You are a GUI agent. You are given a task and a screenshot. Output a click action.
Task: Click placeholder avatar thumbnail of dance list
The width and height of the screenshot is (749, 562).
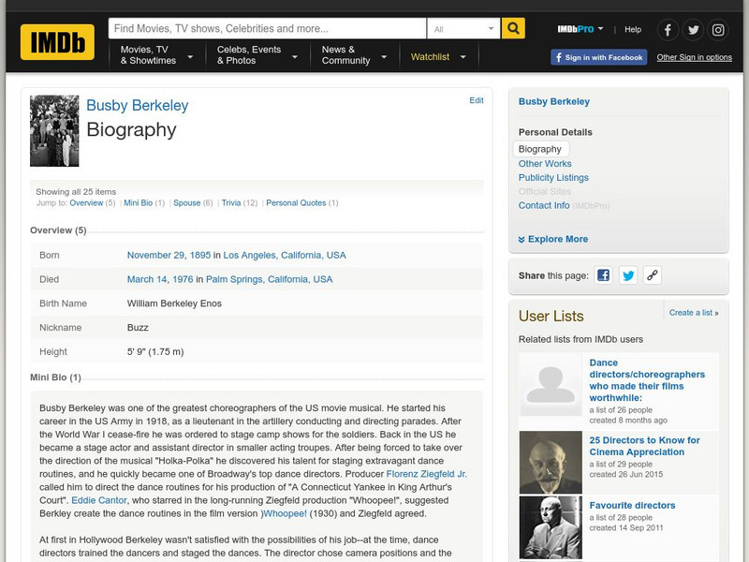click(551, 385)
